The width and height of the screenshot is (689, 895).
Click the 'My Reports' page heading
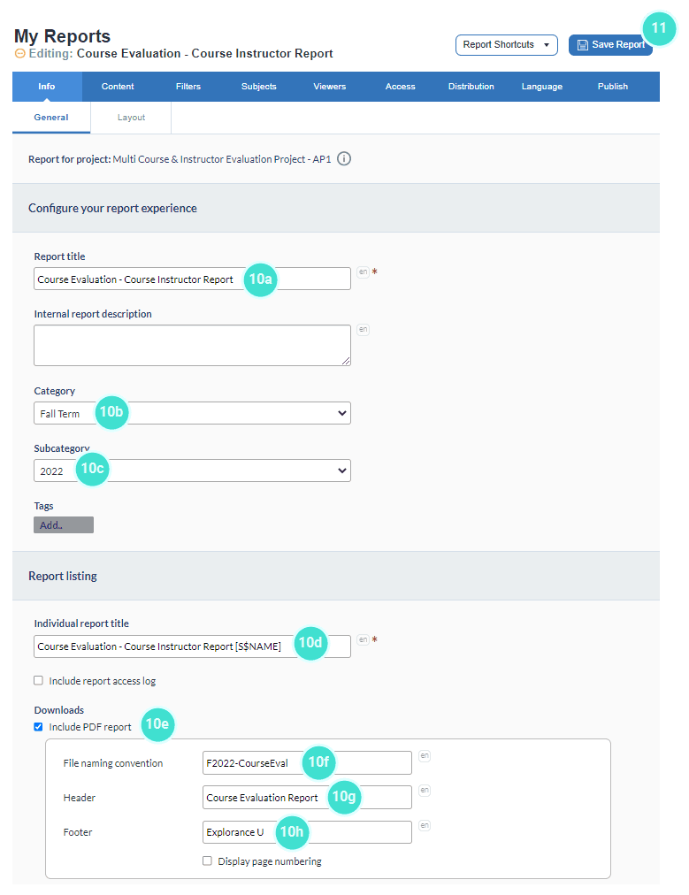[62, 36]
